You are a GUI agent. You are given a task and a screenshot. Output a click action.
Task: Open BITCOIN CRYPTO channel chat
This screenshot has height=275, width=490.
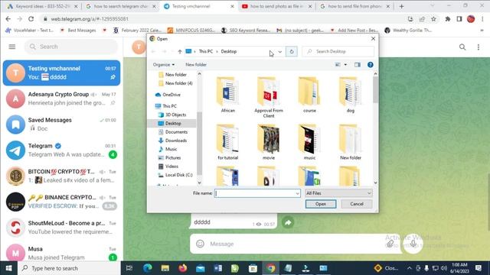(61, 176)
